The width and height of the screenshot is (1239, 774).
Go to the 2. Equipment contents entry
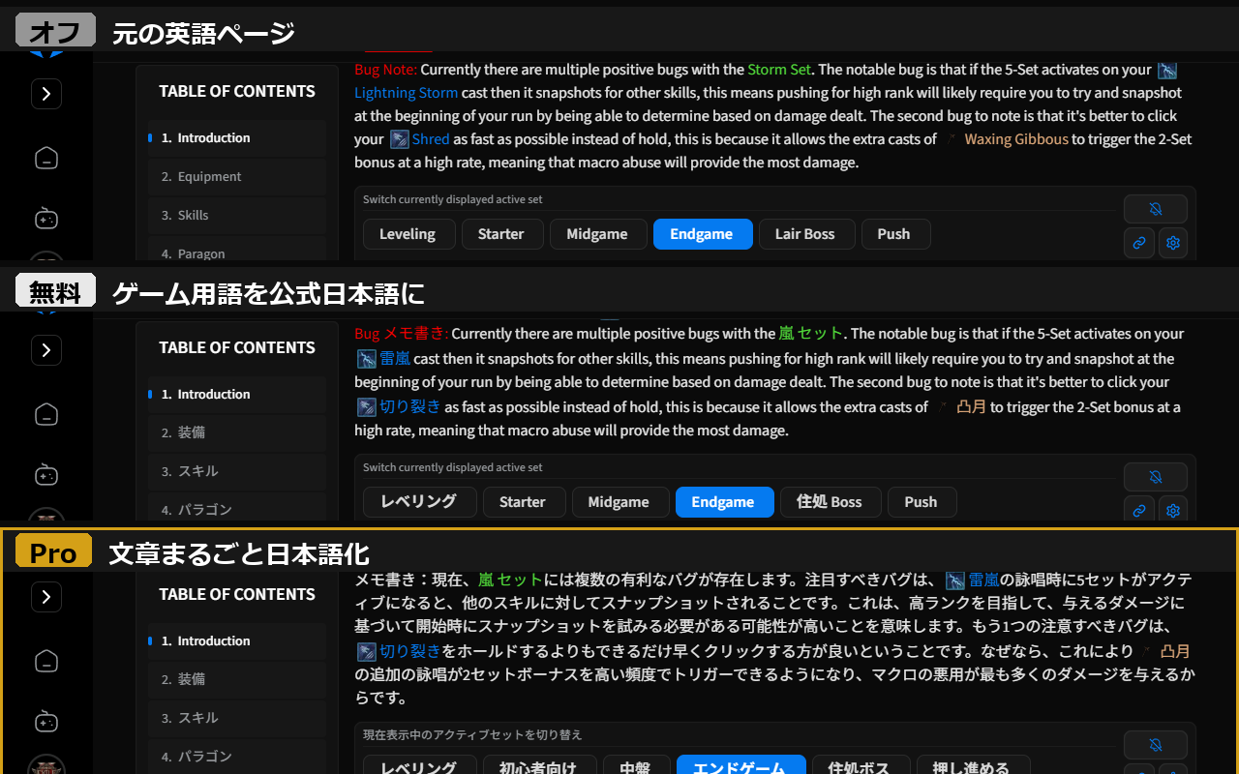click(x=237, y=177)
